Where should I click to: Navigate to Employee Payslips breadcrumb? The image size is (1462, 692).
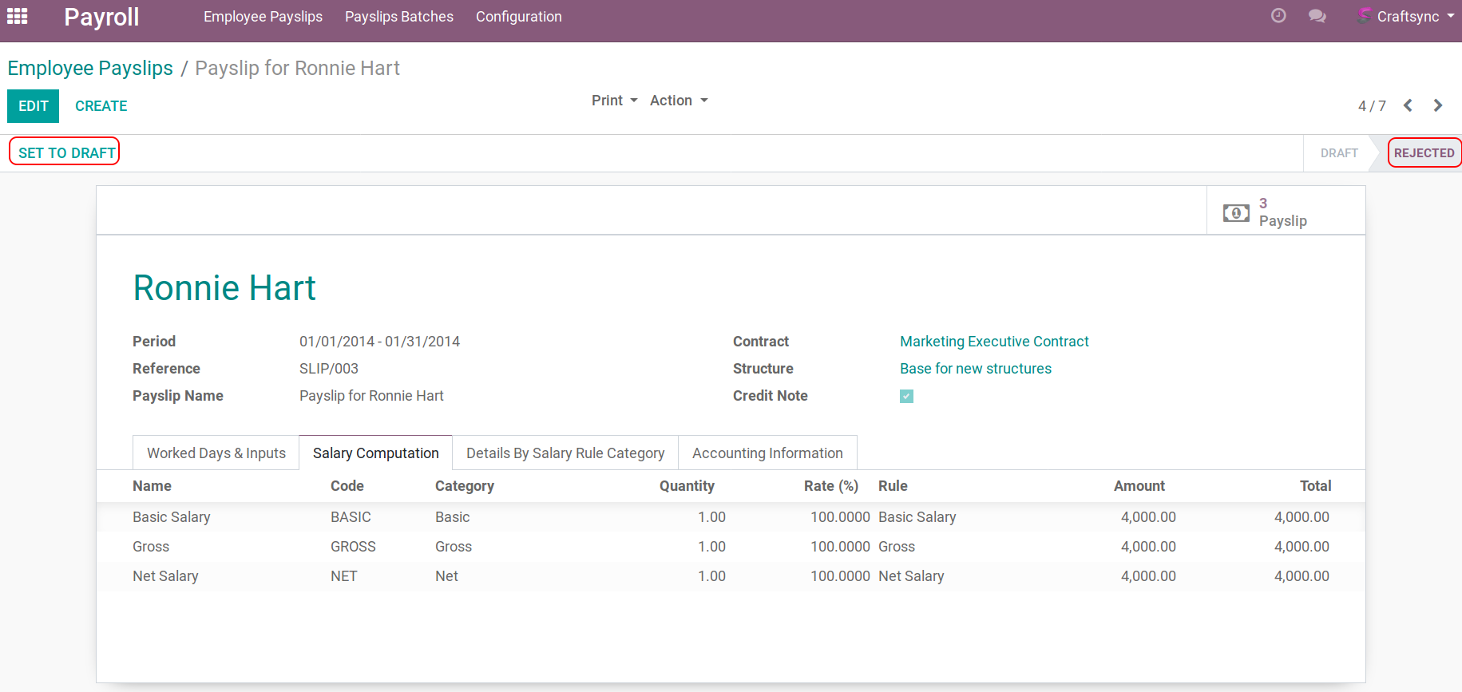coord(90,69)
